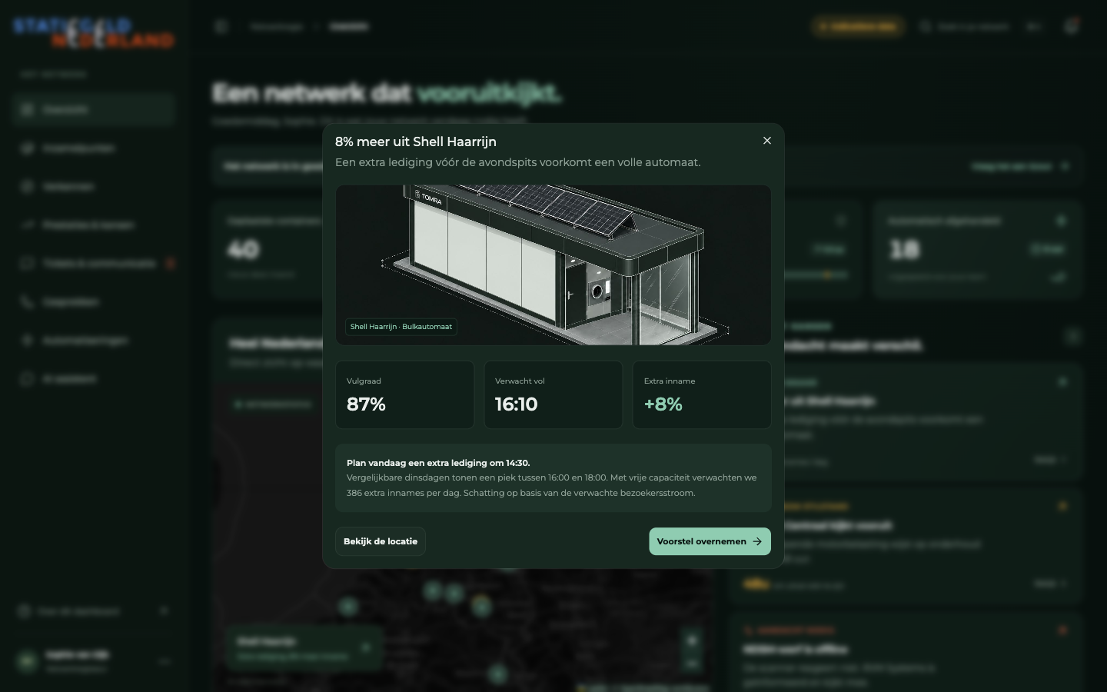This screenshot has height=692, width=1107.
Task: Click the yellow badge button in header
Action: coord(857,26)
